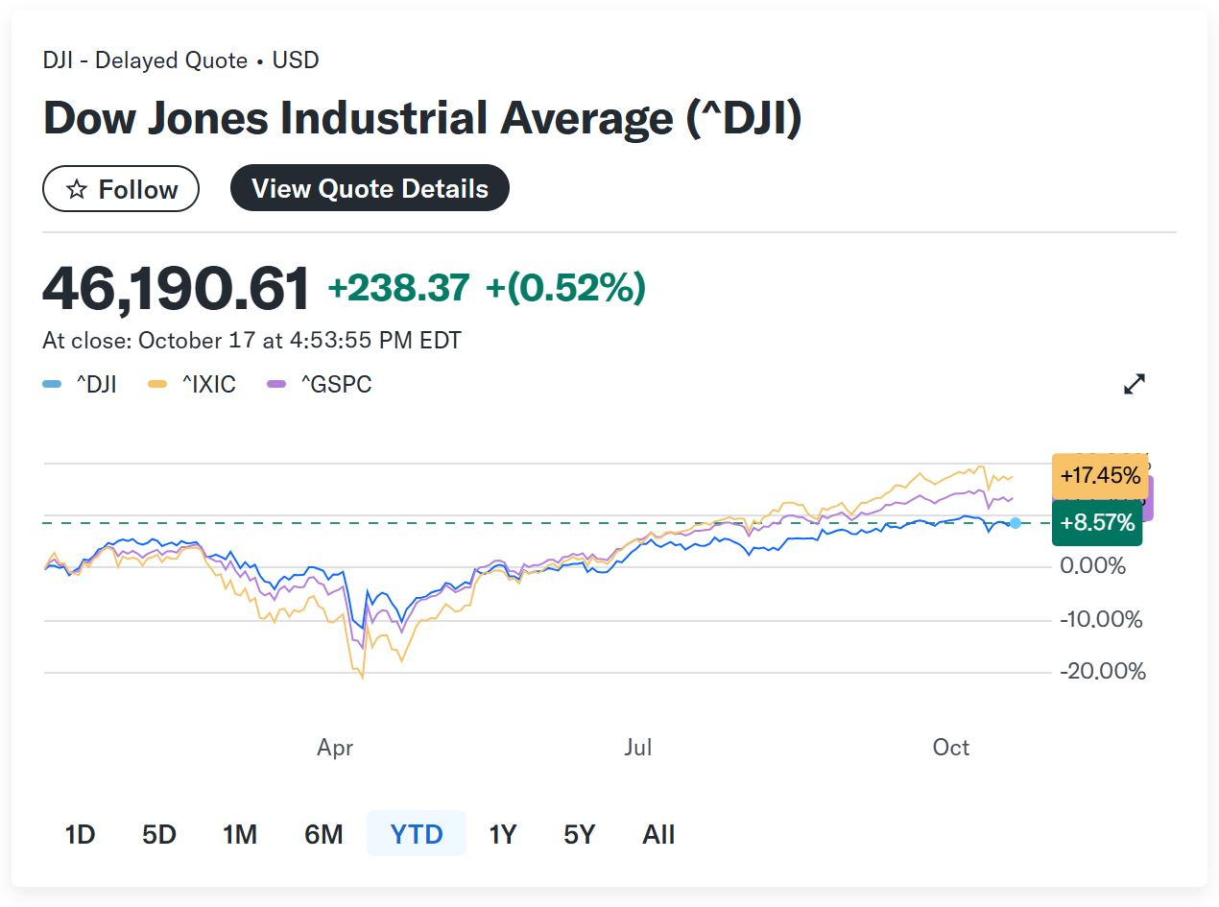
Task: Toggle the ^IXIC comparison series label
Action: click(208, 385)
